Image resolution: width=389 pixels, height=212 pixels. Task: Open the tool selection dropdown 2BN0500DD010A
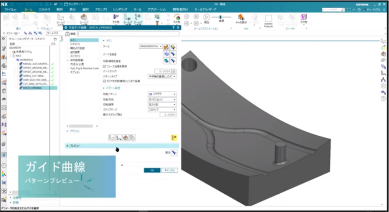click(151, 46)
